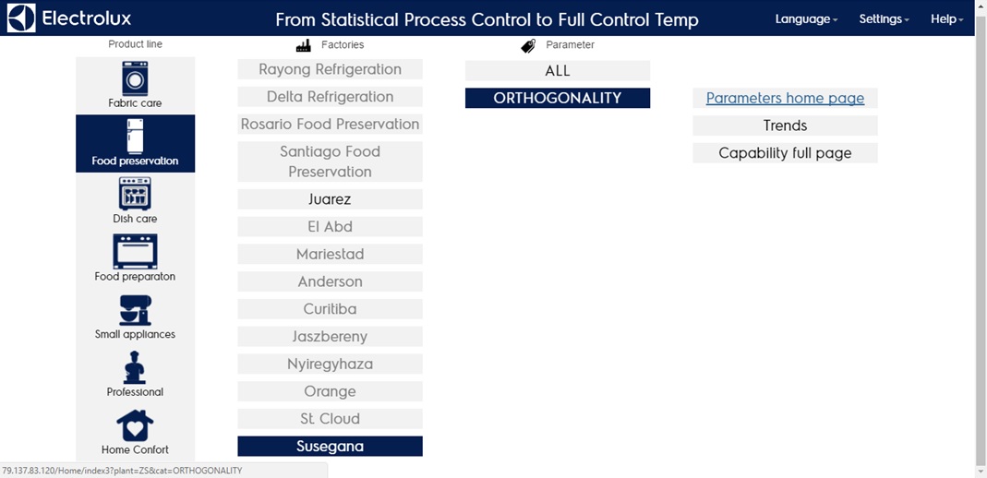Select the Food preservation refrigerator icon

click(135, 137)
